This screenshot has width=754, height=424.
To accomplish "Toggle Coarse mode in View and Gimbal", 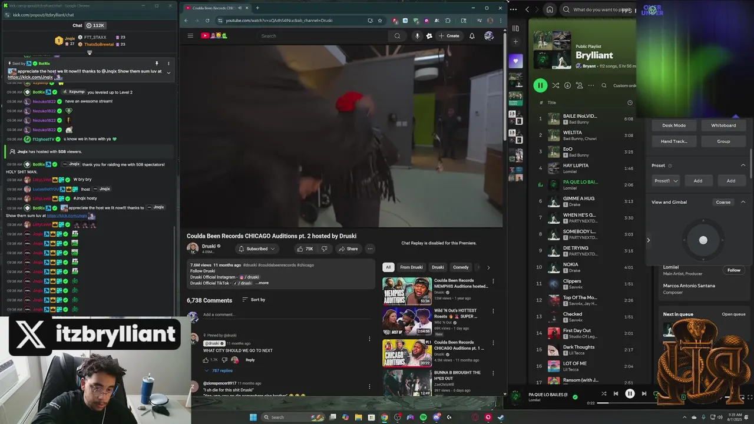I will click(x=723, y=202).
